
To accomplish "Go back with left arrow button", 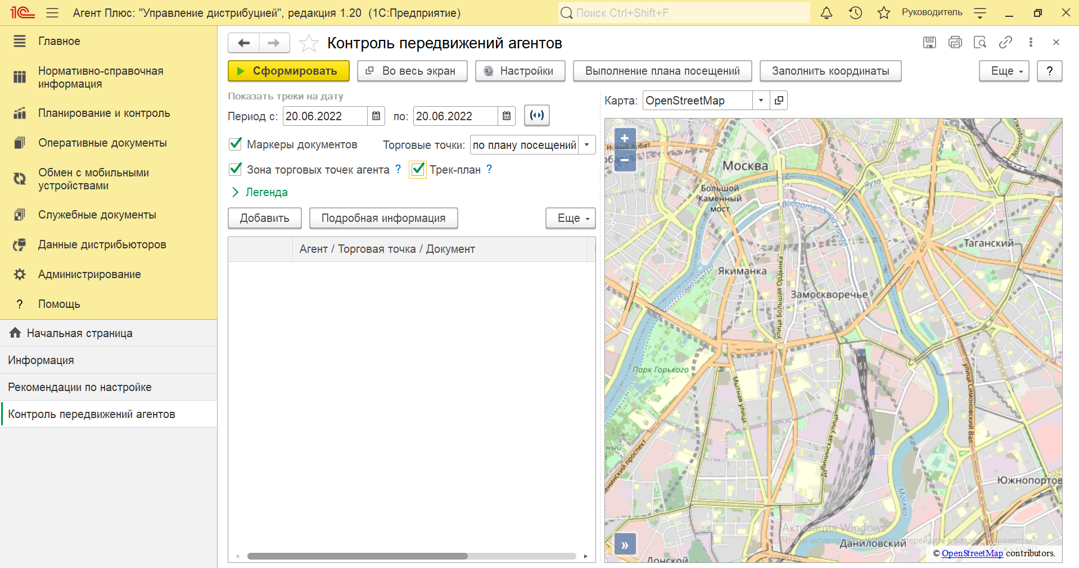I will point(244,43).
